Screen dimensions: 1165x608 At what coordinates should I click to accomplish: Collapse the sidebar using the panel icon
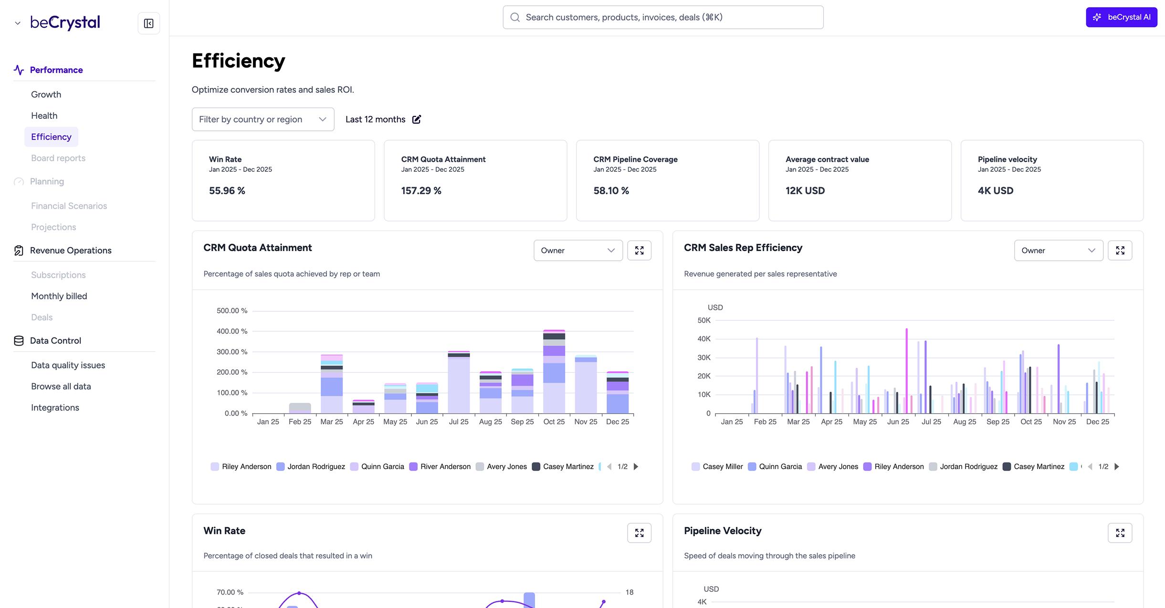pos(148,22)
